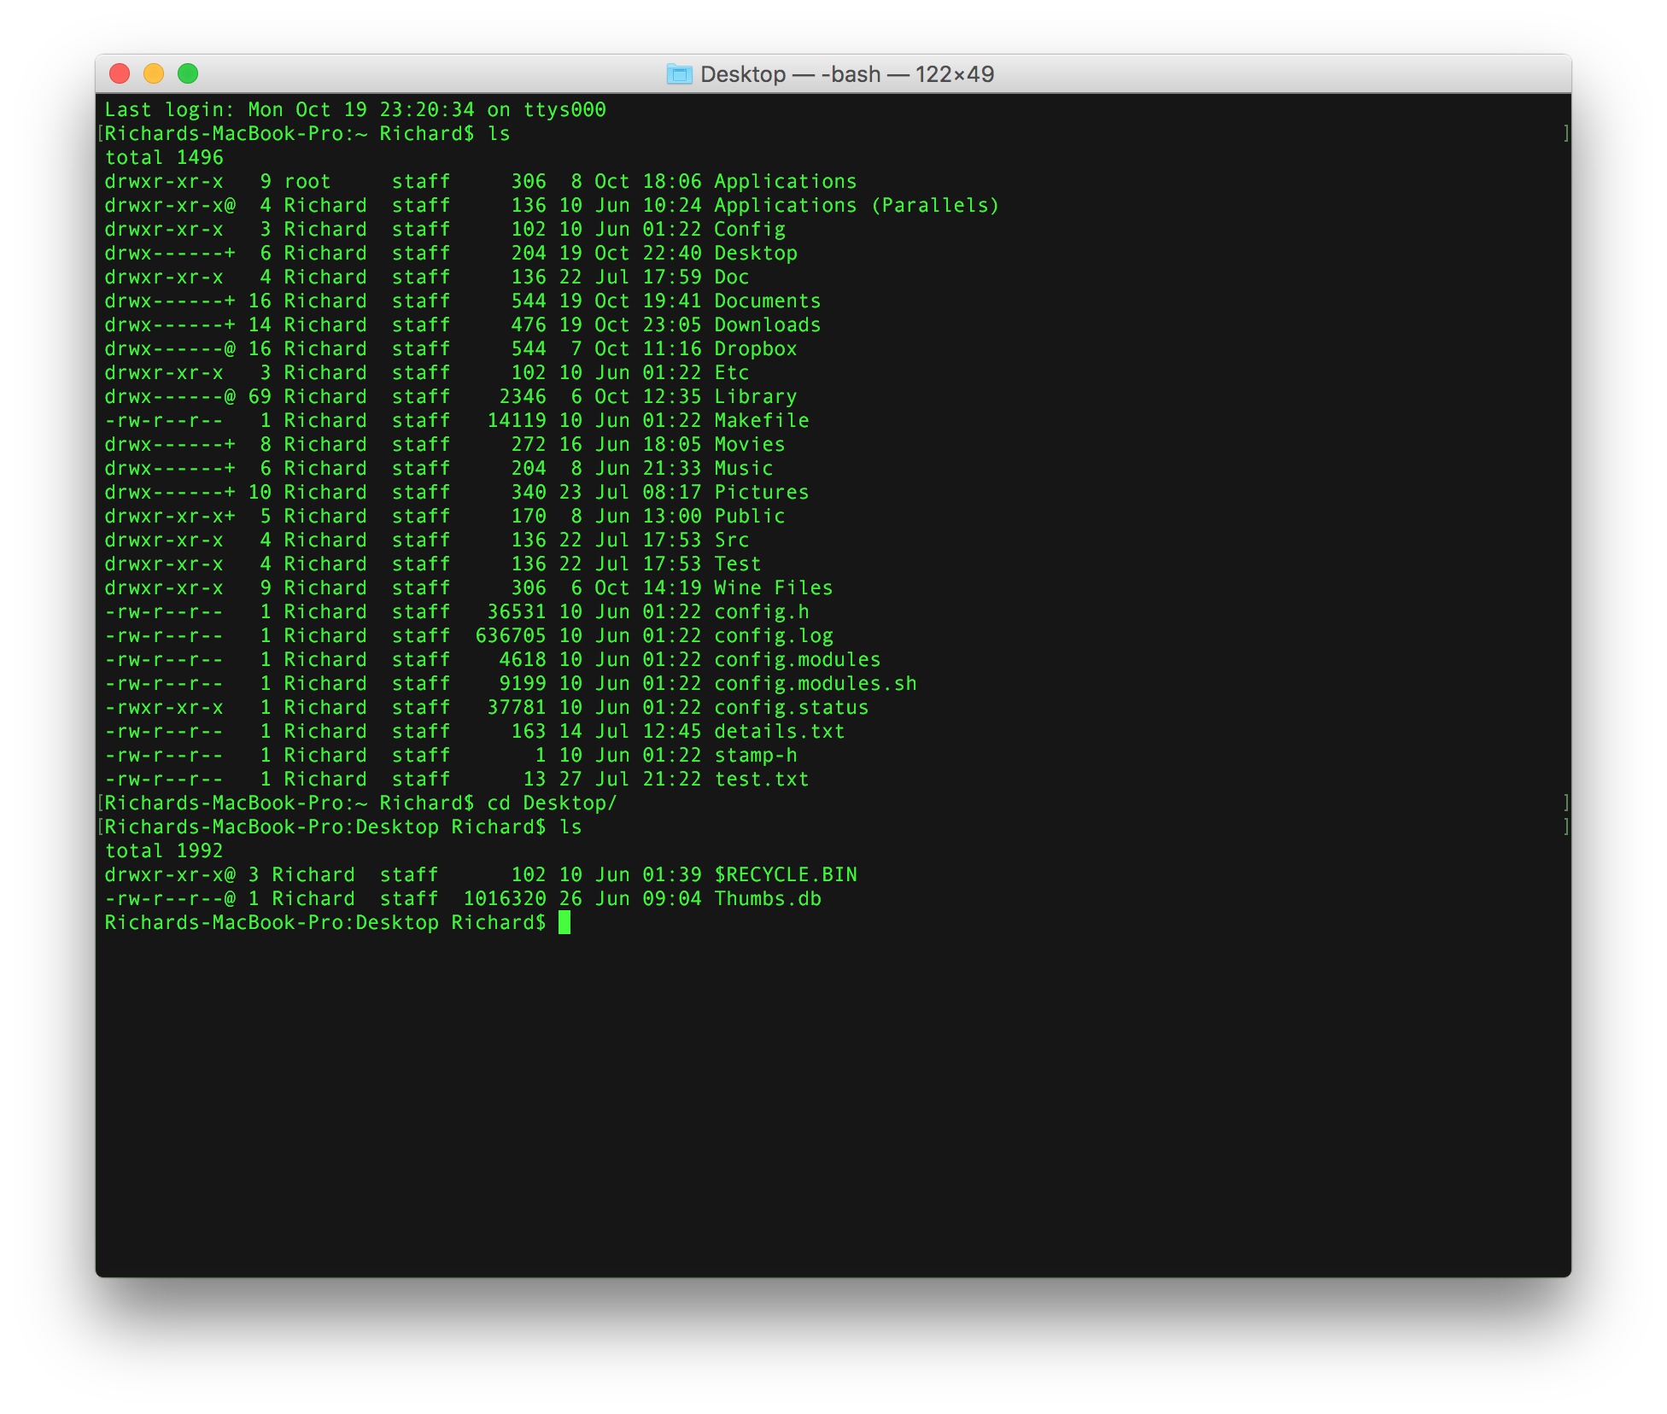Click 'Applications (Parallels)' directory name
The height and width of the screenshot is (1414, 1667).
point(856,205)
